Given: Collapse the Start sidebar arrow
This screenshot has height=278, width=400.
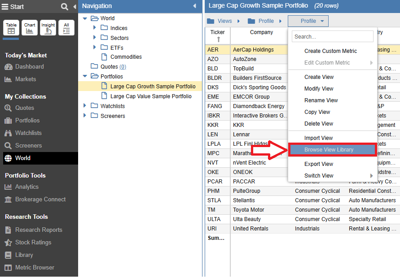Looking at the screenshot, I should (75, 7).
